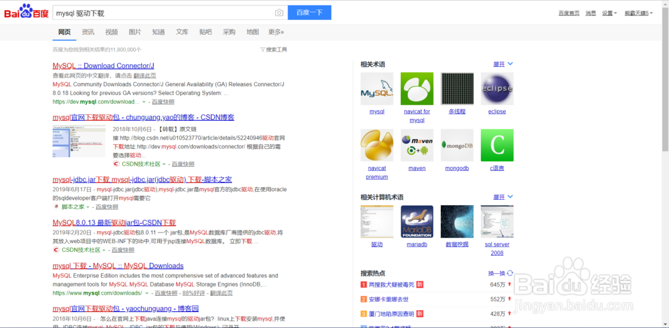Open camera image search icon
This screenshot has width=669, height=328.
(279, 13)
